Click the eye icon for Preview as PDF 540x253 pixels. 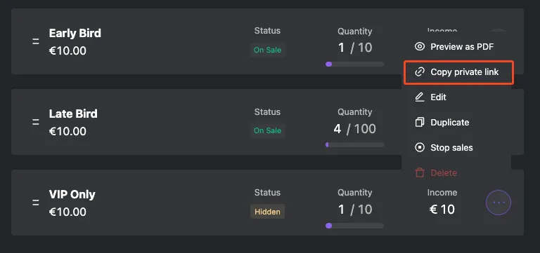click(x=420, y=47)
